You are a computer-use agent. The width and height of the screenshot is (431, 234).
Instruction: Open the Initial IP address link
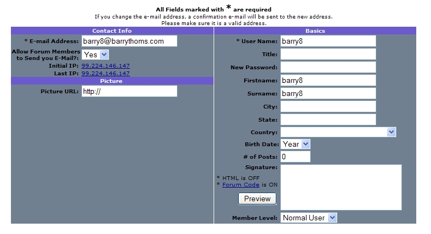(105, 66)
